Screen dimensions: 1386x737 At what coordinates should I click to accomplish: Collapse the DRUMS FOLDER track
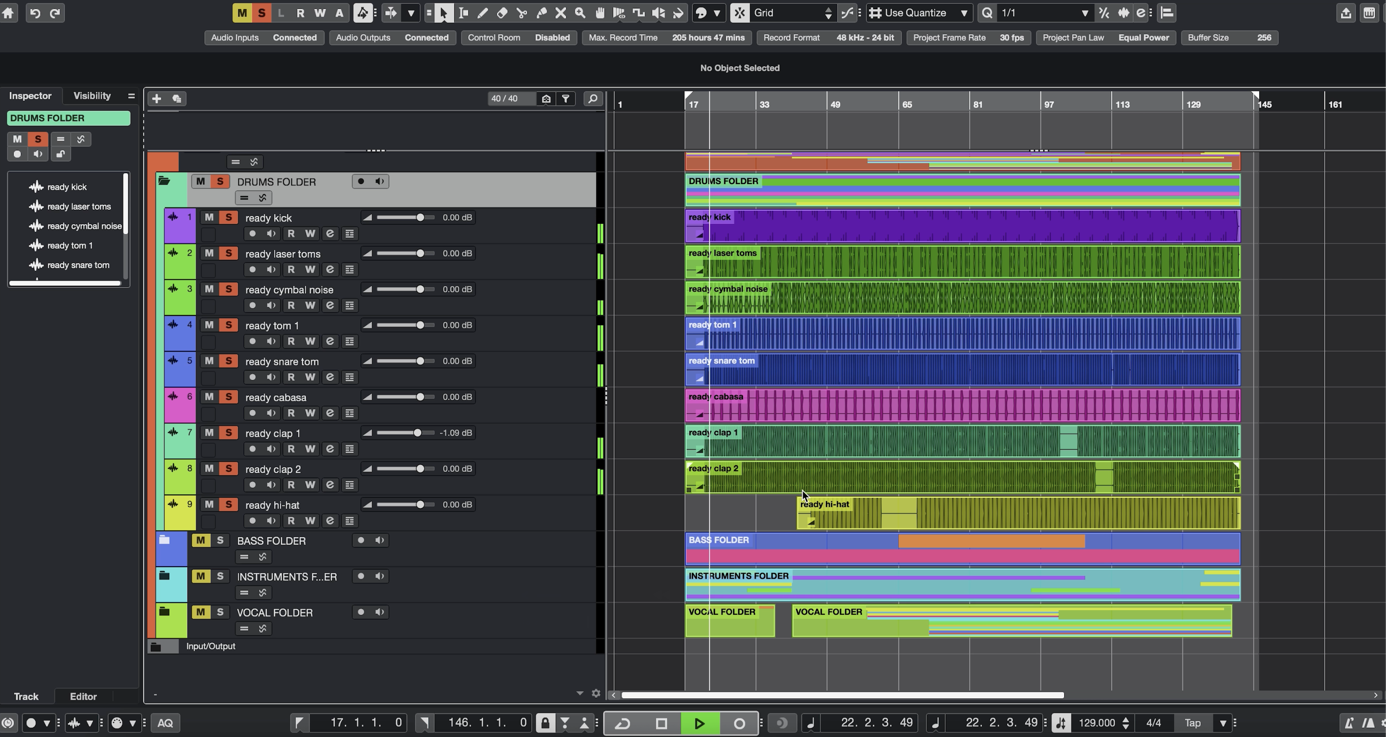(164, 181)
